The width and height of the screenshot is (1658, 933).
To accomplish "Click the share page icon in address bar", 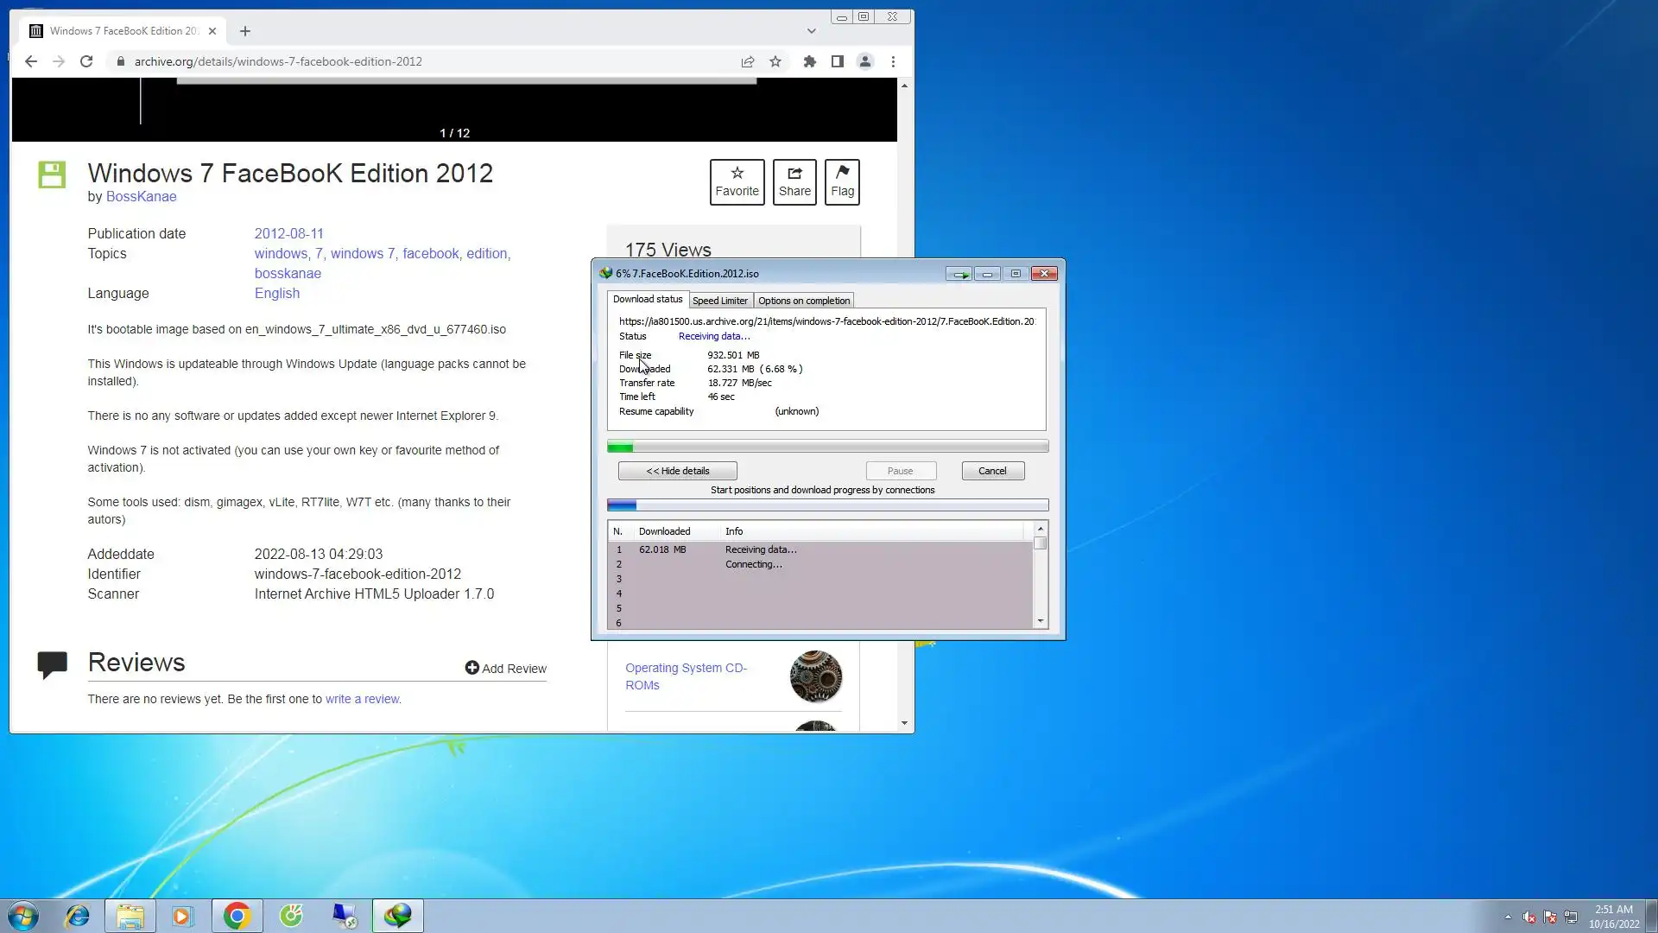I will (x=748, y=61).
